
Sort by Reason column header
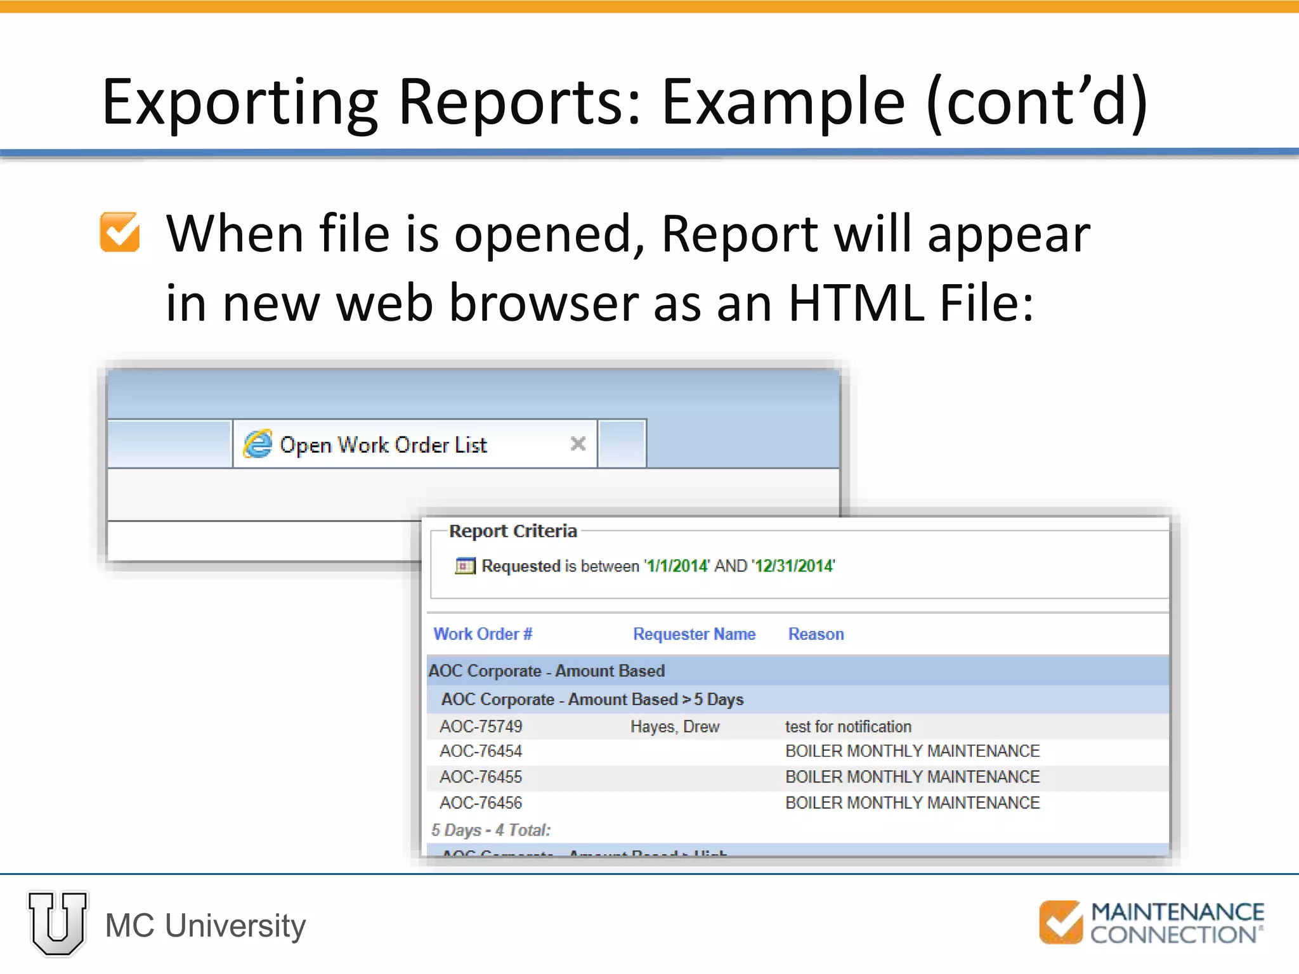click(816, 634)
